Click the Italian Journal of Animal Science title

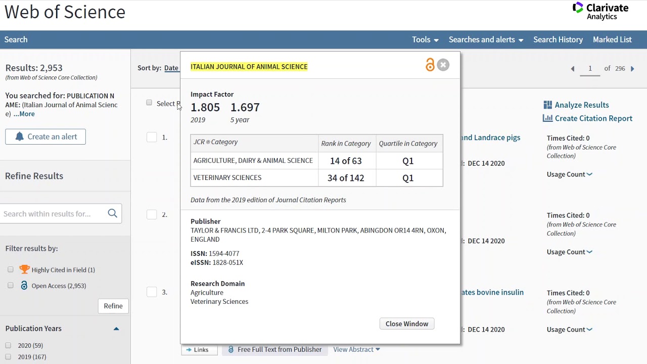[x=249, y=67]
